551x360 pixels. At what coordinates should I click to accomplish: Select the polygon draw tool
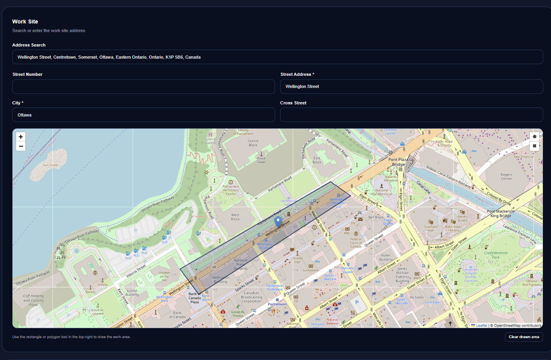[535, 136]
